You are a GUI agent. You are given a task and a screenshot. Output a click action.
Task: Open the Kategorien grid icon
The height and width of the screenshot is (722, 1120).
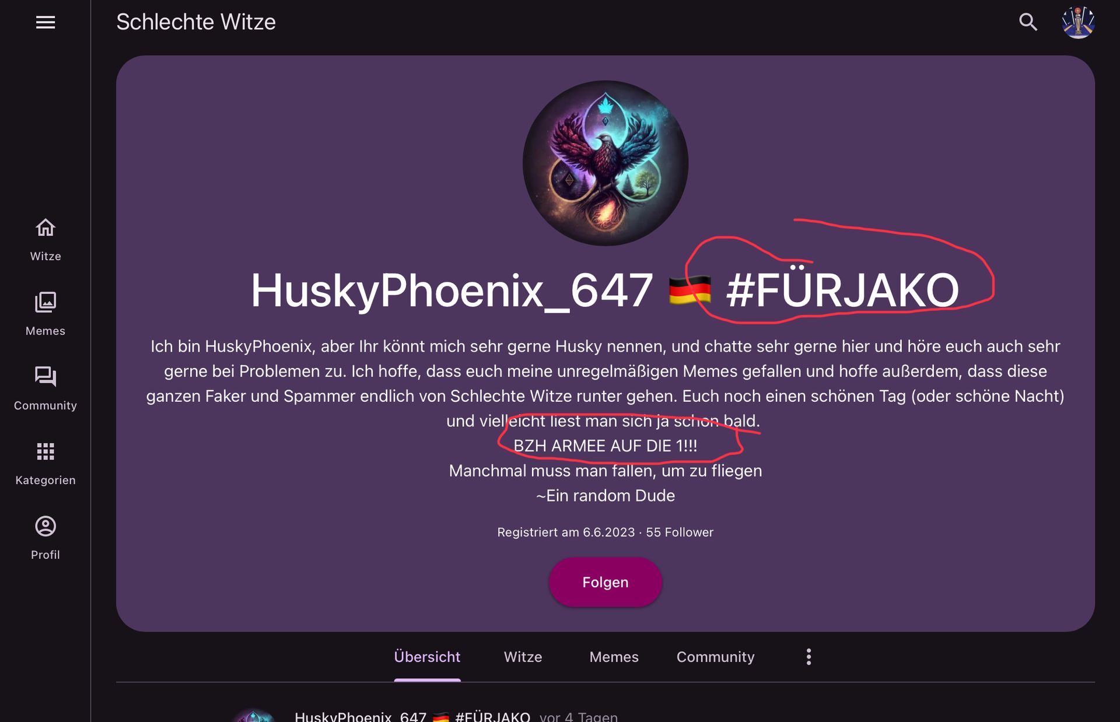45,451
